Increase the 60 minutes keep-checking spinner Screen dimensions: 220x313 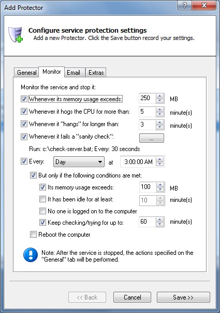click(x=160, y=220)
